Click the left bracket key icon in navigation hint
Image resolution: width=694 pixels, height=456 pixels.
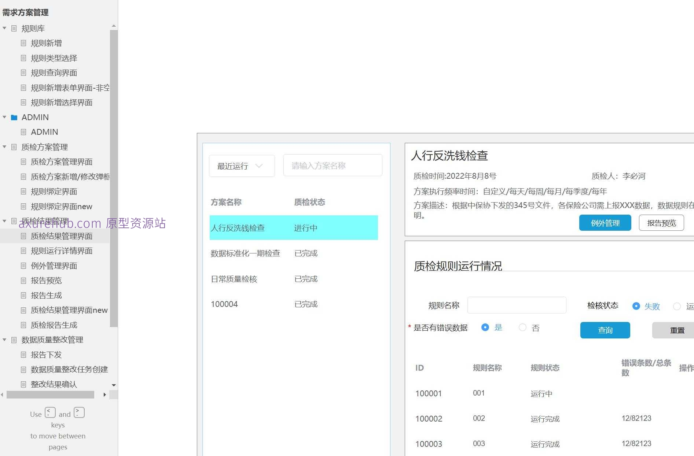pyautogui.click(x=50, y=412)
